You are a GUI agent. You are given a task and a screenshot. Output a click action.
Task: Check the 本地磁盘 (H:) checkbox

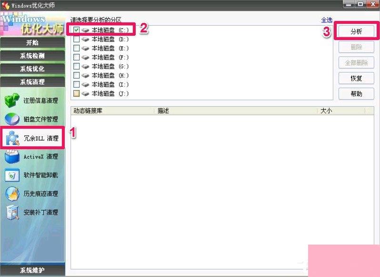[x=76, y=75]
